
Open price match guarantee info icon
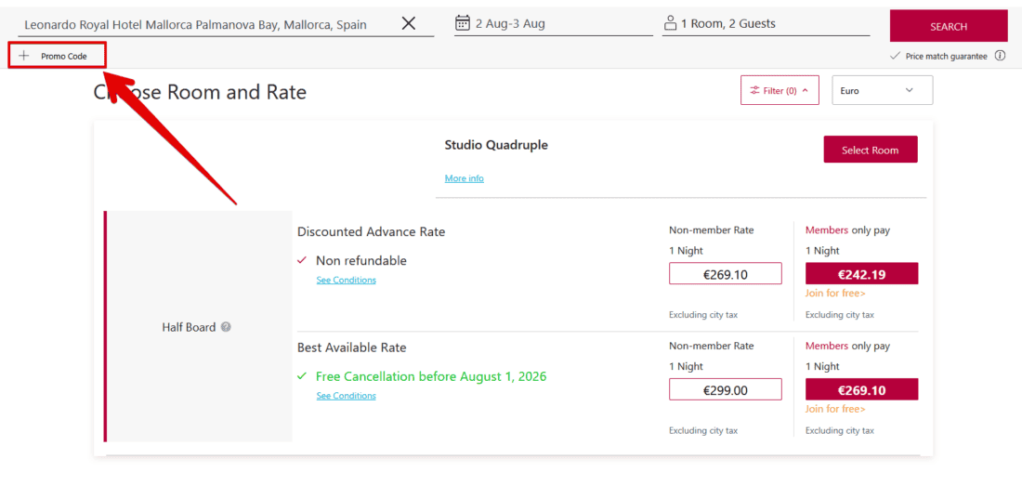(x=1000, y=56)
